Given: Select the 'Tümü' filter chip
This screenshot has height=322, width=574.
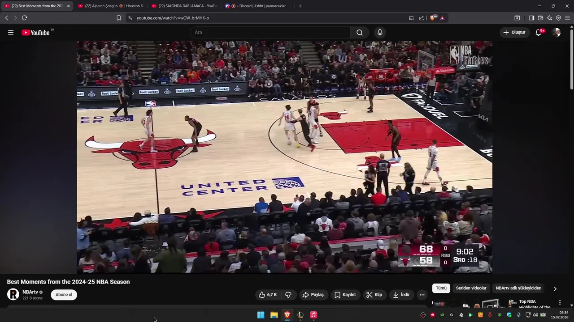Looking at the screenshot, I should click(x=441, y=288).
